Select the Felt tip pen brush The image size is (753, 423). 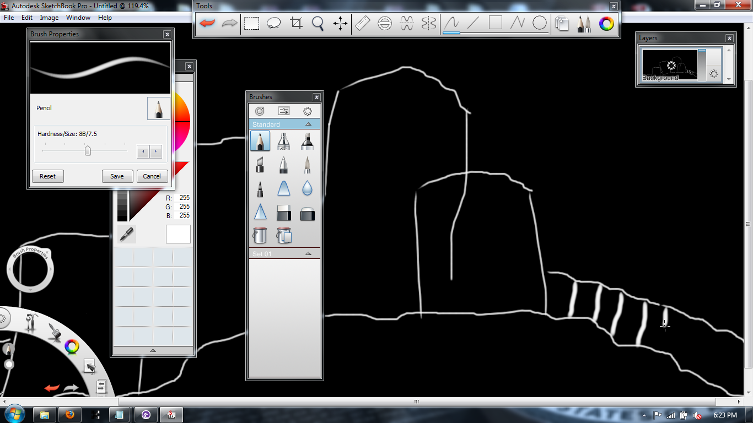point(260,188)
